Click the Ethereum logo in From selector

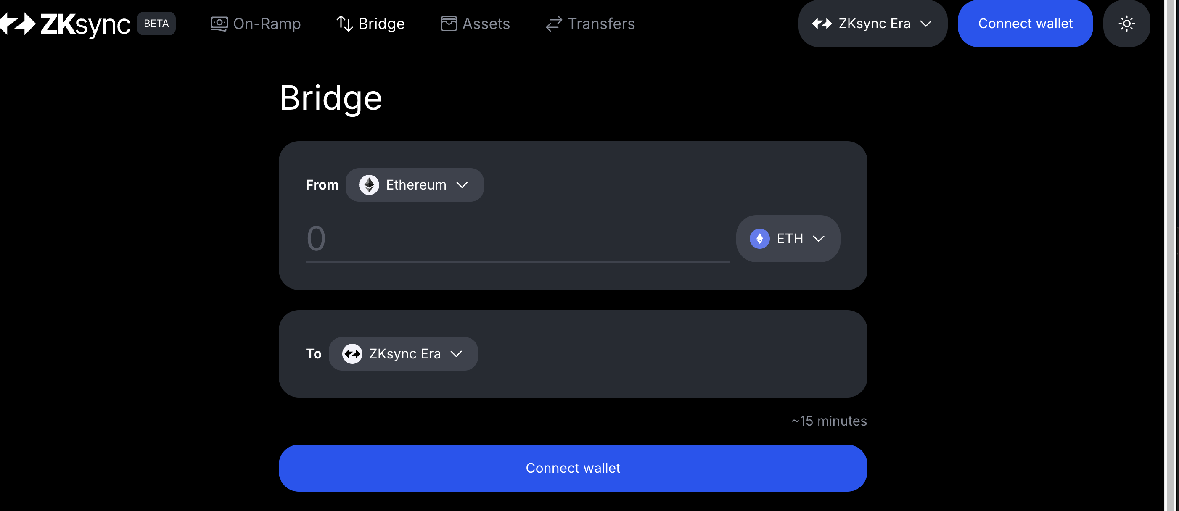pyautogui.click(x=369, y=185)
